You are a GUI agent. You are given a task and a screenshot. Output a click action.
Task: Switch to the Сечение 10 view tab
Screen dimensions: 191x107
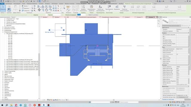point(139,17)
